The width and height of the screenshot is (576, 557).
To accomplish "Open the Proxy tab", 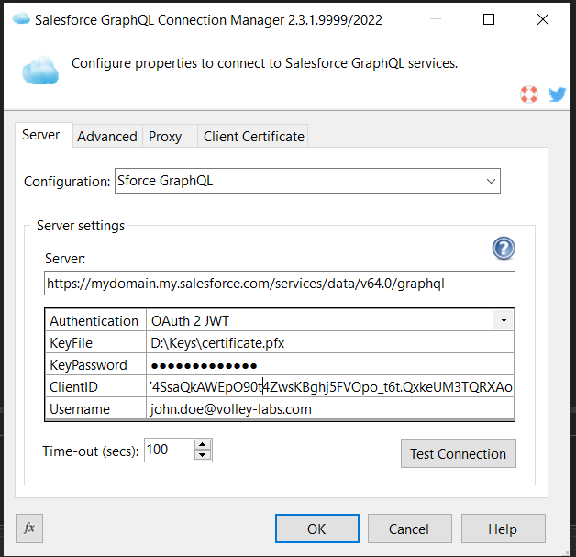I will (x=165, y=136).
